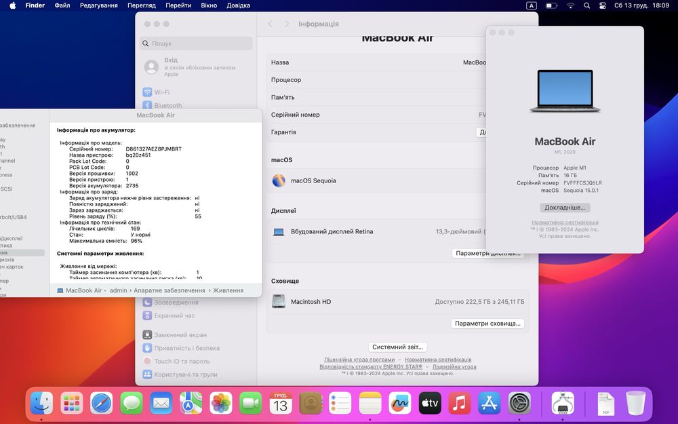Open Spotlight search in menu bar
The height and width of the screenshot is (424, 678).
pyautogui.click(x=586, y=5)
